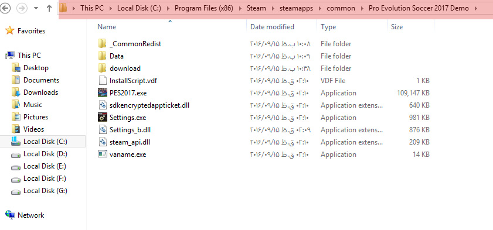Open Favorites star in sidebar
Image resolution: width=493 pixels, height=230 pixels.
pyautogui.click(x=10, y=30)
